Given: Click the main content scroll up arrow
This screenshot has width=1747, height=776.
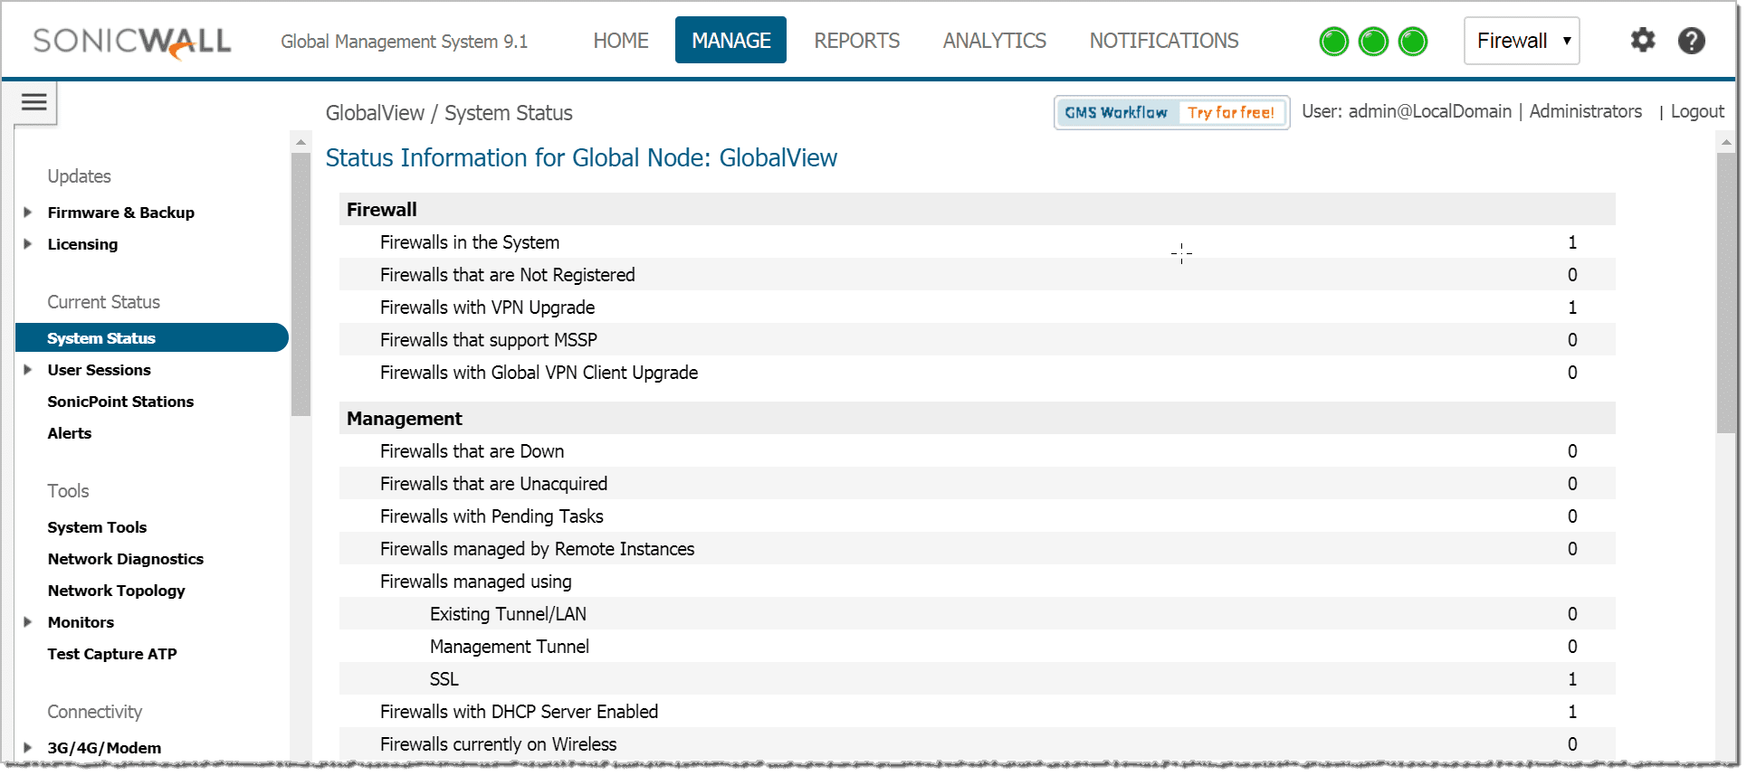Looking at the screenshot, I should coord(1726,142).
